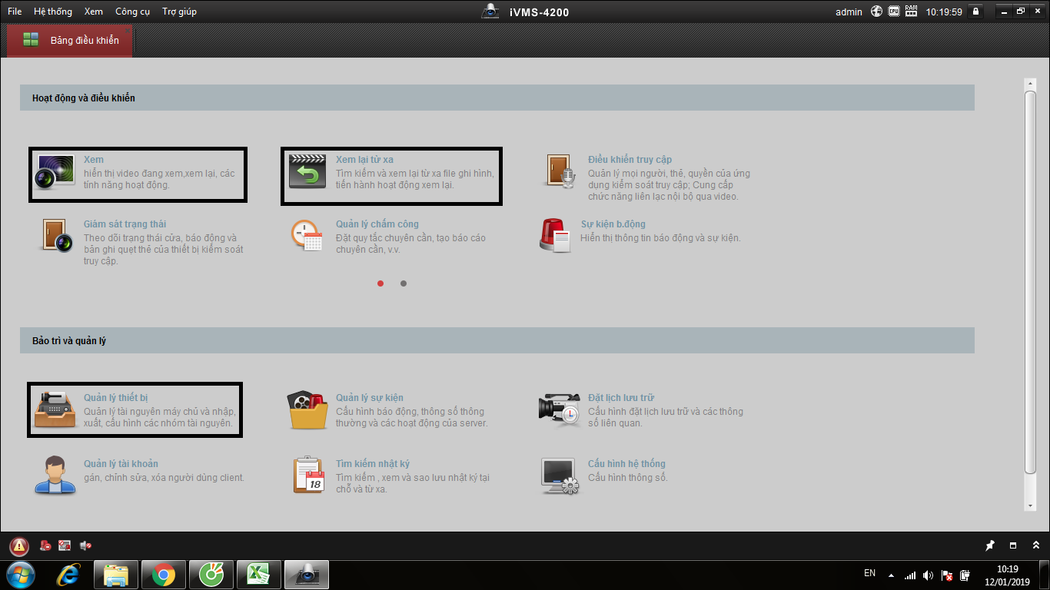1050x590 pixels.
Task: Switch to second page dot indicator
Action: click(404, 283)
